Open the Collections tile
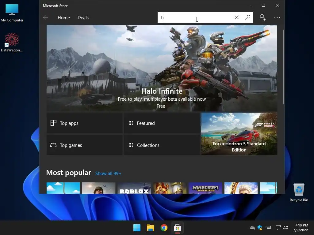314x235 pixels. 162,145
